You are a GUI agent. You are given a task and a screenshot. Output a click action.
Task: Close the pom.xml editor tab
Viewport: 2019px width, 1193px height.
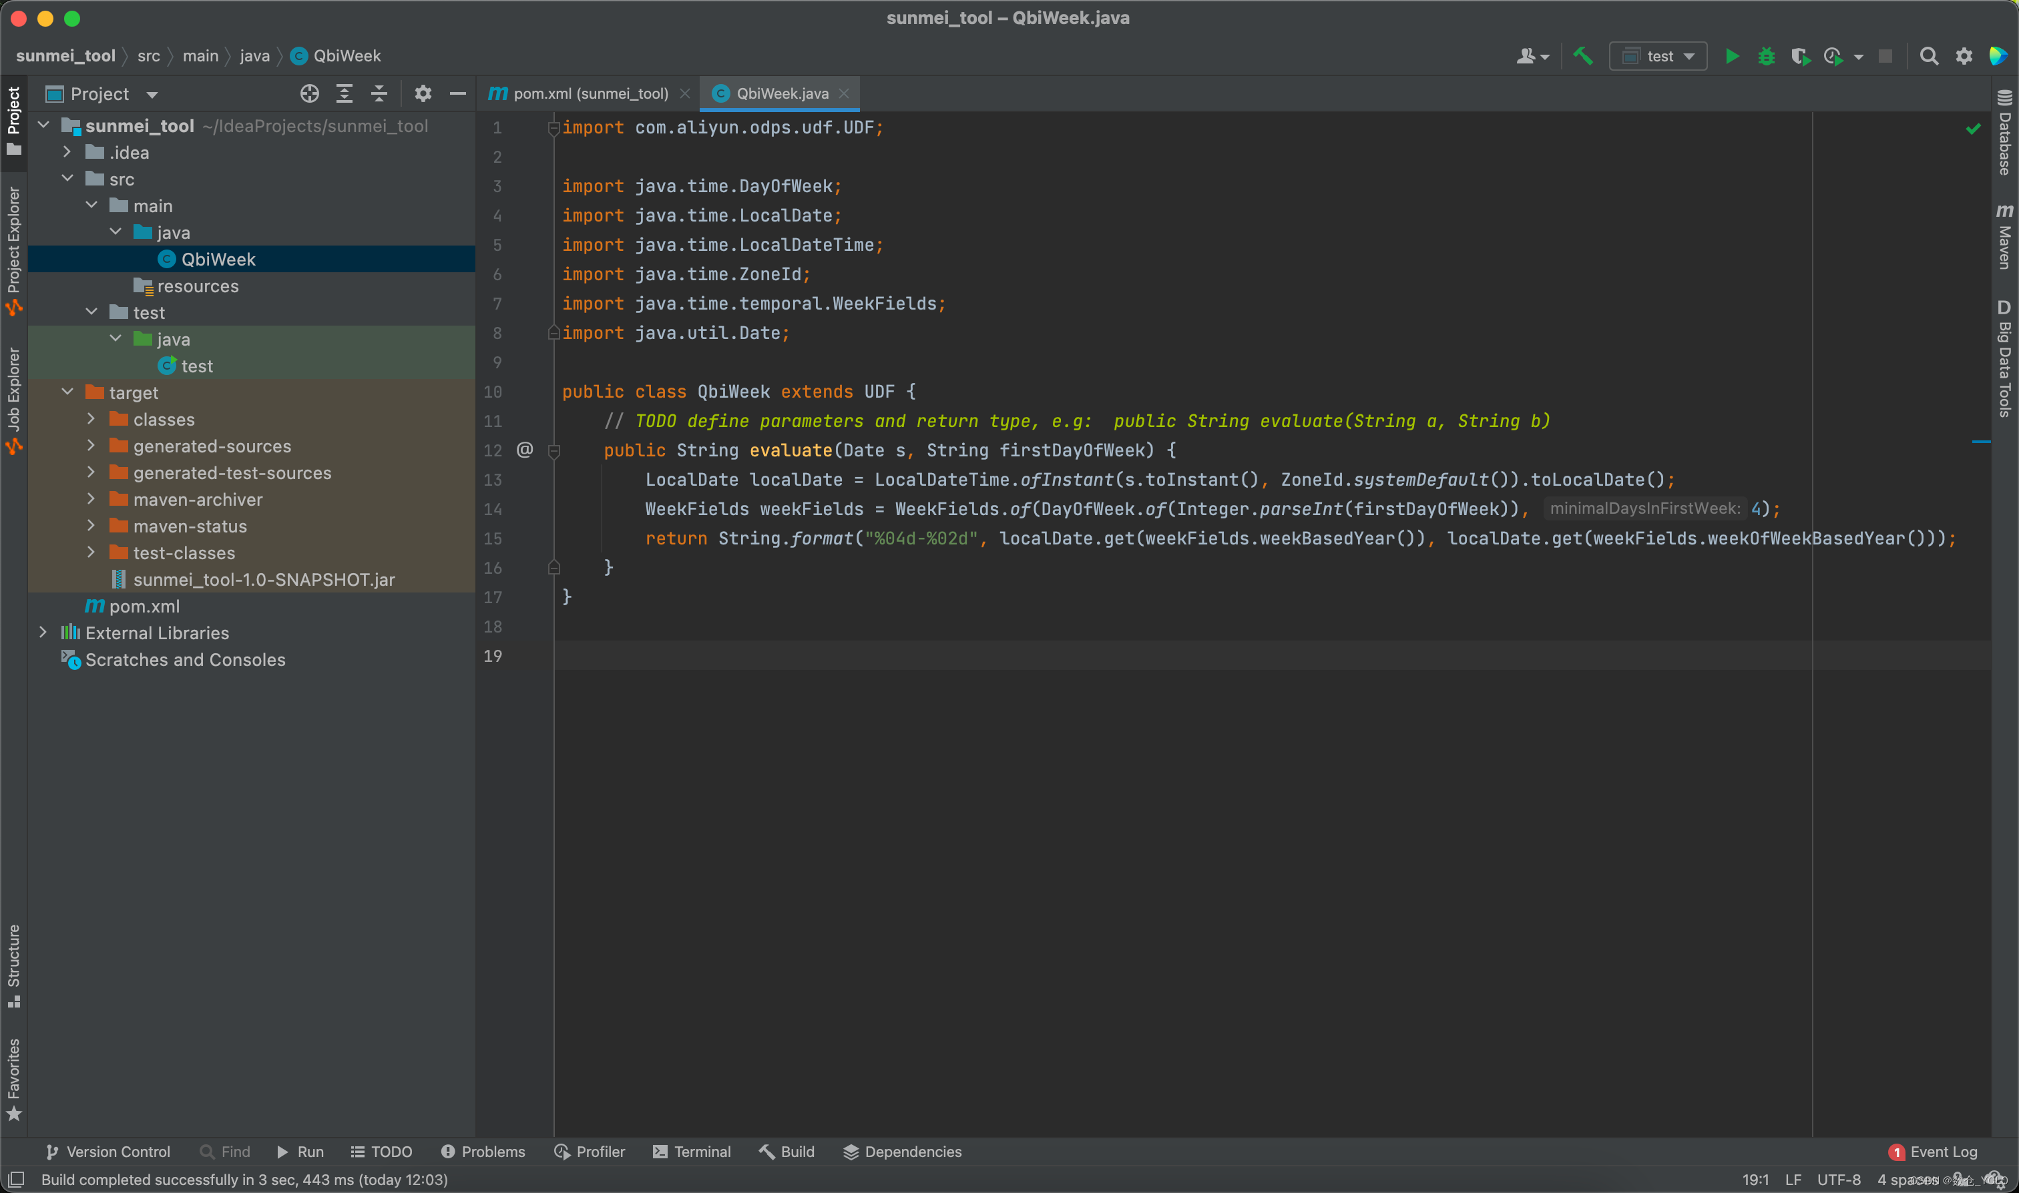click(684, 94)
